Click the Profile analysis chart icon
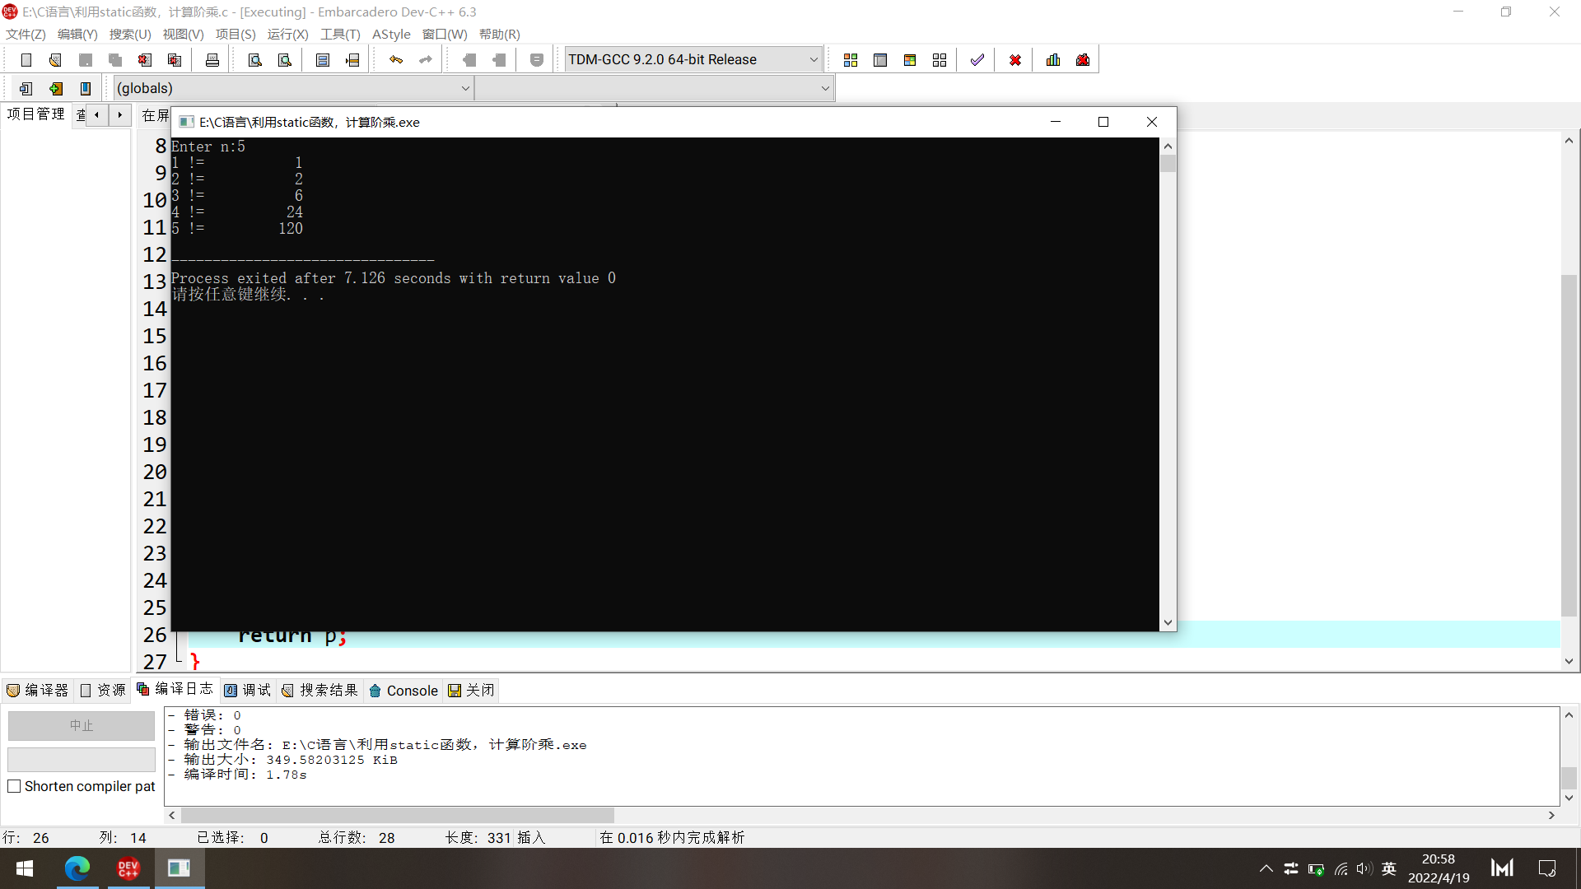Screen dimensions: 1581x889 pyautogui.click(x=1053, y=60)
